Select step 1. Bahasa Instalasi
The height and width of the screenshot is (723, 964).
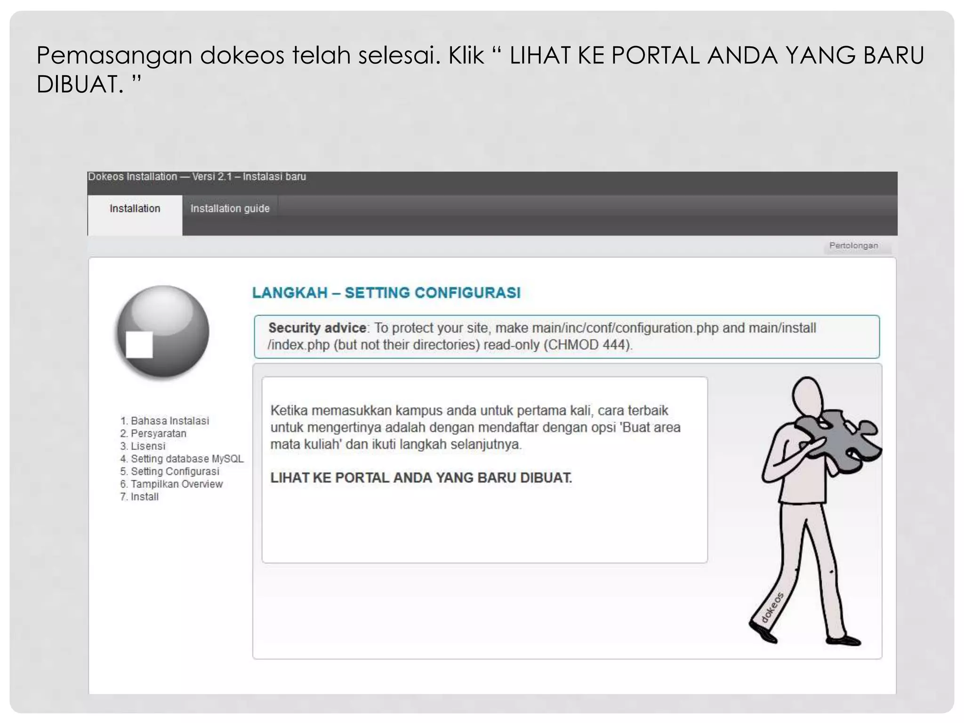point(165,421)
